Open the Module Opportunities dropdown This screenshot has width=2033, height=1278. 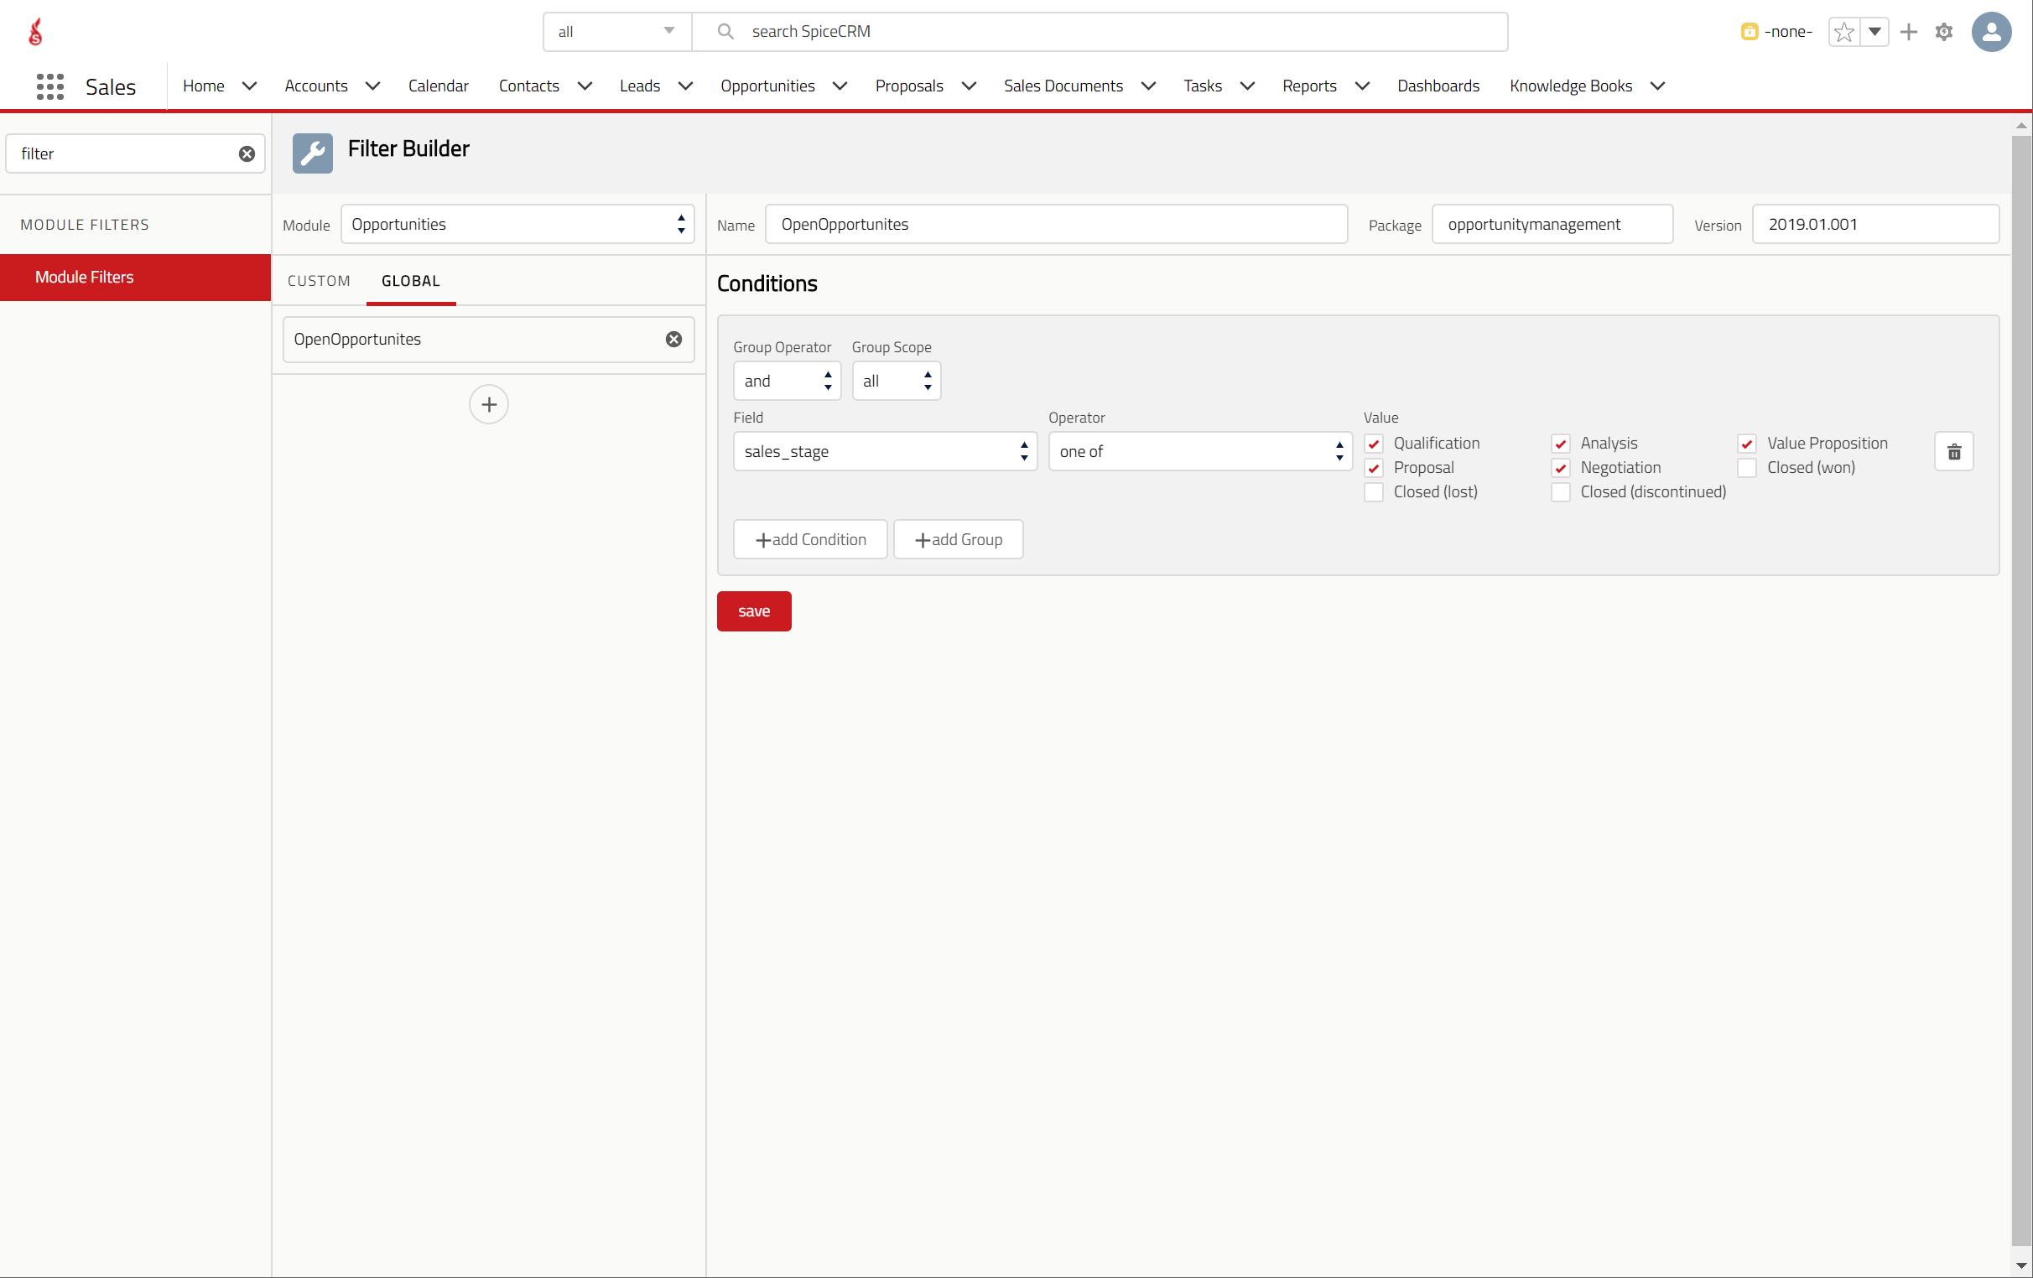[x=517, y=225]
